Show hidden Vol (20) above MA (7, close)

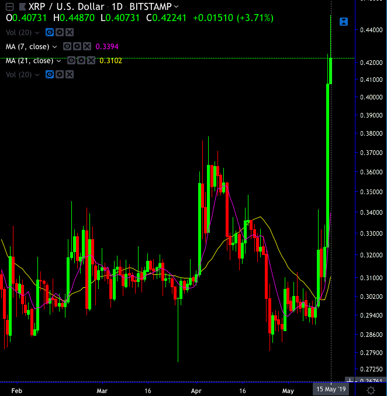[50, 32]
